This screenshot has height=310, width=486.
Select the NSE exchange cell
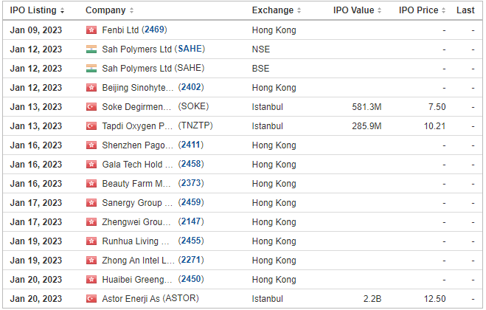(261, 49)
